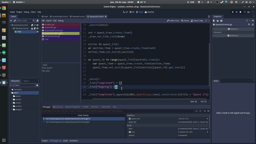Expand the widgets folder

click(x=12, y=110)
